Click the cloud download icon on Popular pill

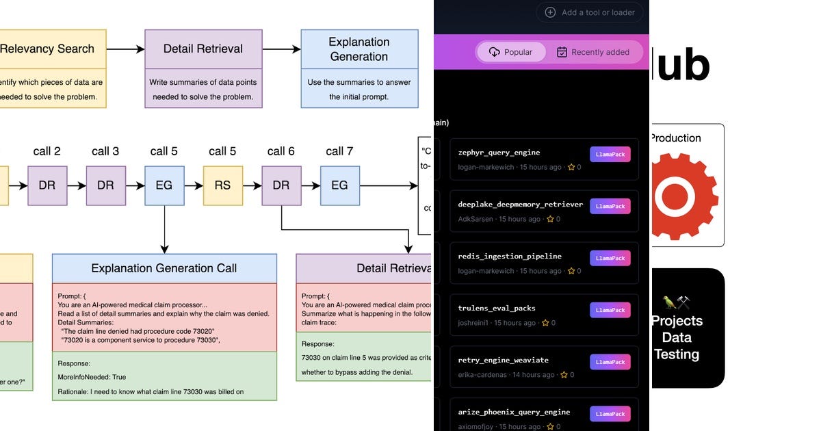pos(495,51)
